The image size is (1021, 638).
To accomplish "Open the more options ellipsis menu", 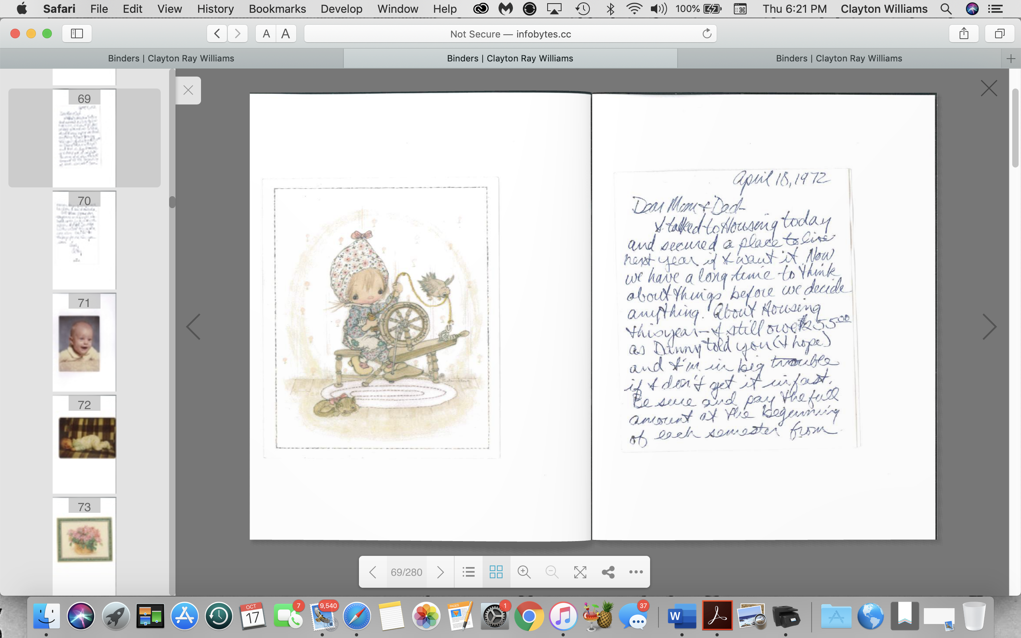I will click(636, 572).
